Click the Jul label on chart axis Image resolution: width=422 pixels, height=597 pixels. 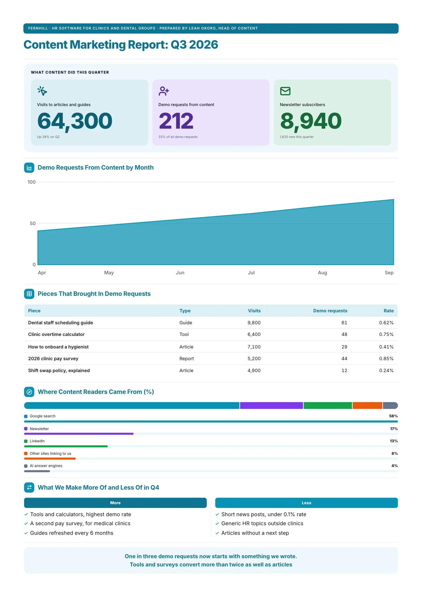point(251,273)
